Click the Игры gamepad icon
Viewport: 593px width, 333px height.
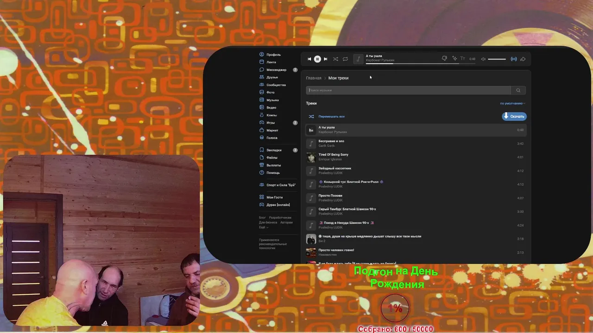pos(262,123)
